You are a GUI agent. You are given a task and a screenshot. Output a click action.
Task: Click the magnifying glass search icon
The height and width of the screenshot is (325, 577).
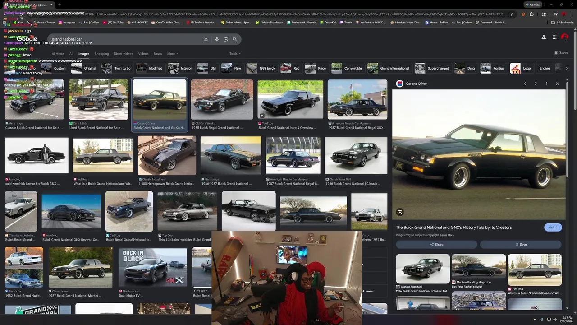(x=234, y=39)
